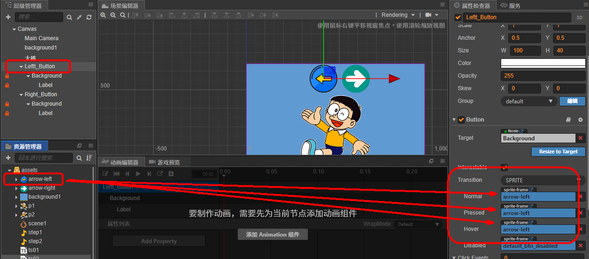Screen dimensions: 589x259
Task: Collapse the Canvas node
Action: pyautogui.click(x=14, y=29)
